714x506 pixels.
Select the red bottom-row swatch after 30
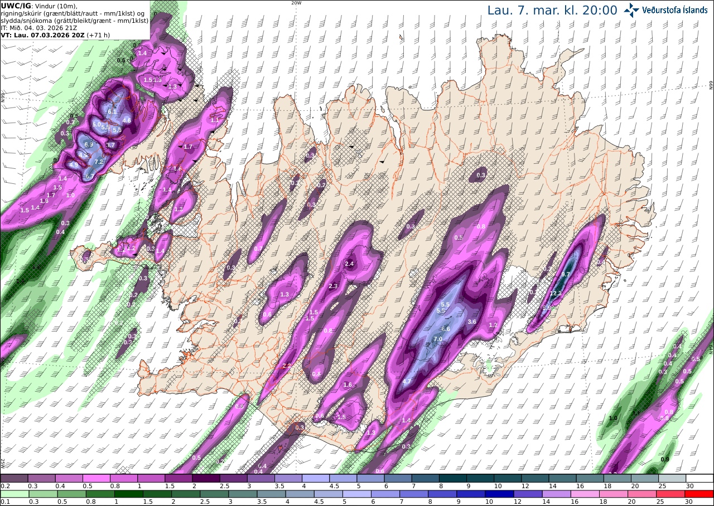[699, 494]
